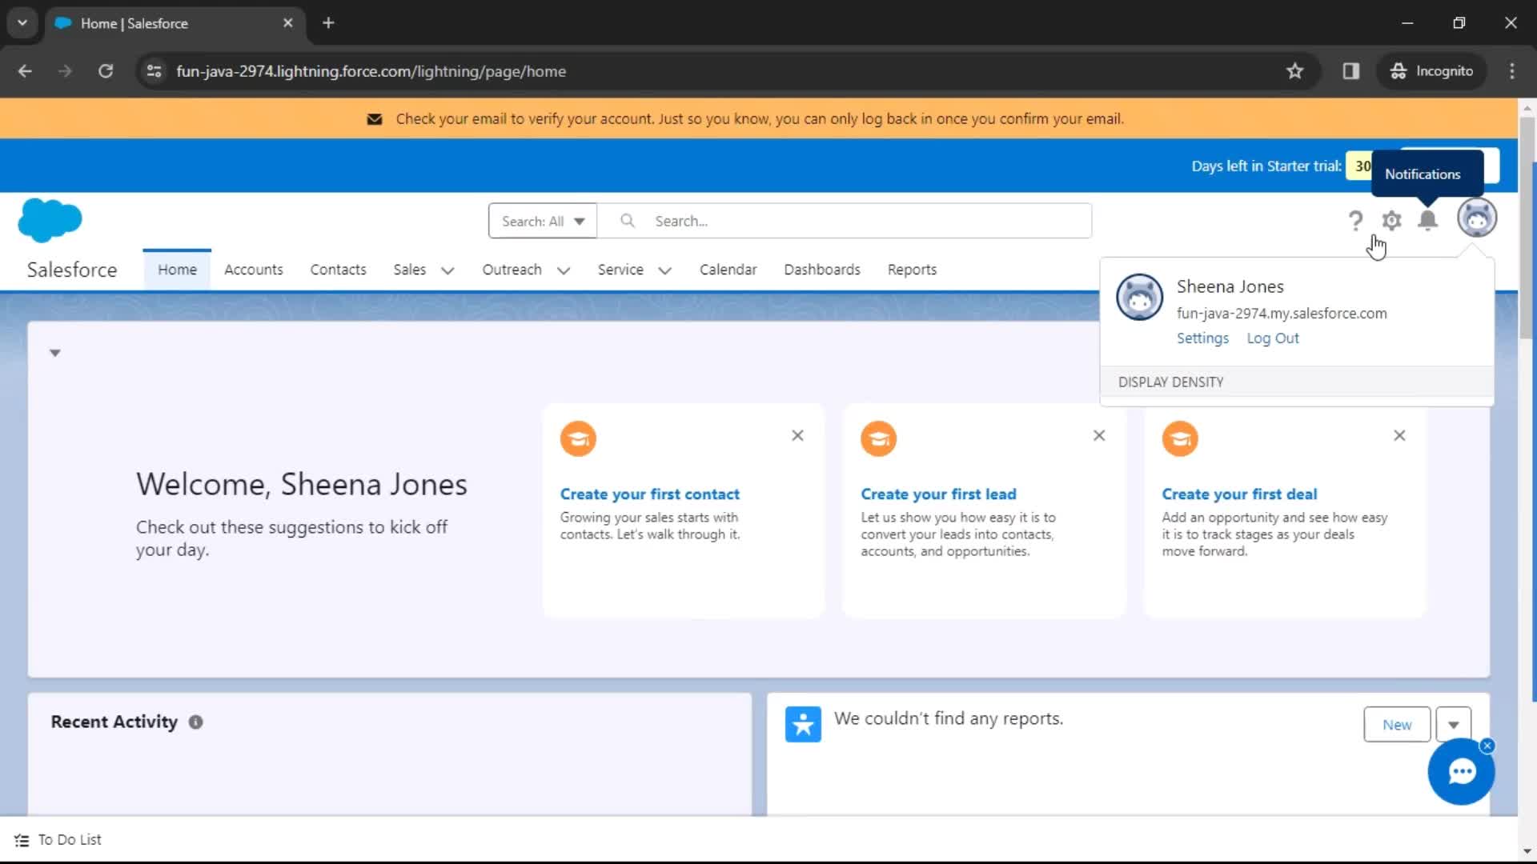Click the 30 days trial counter
The height and width of the screenshot is (864, 1537).
point(1361,166)
